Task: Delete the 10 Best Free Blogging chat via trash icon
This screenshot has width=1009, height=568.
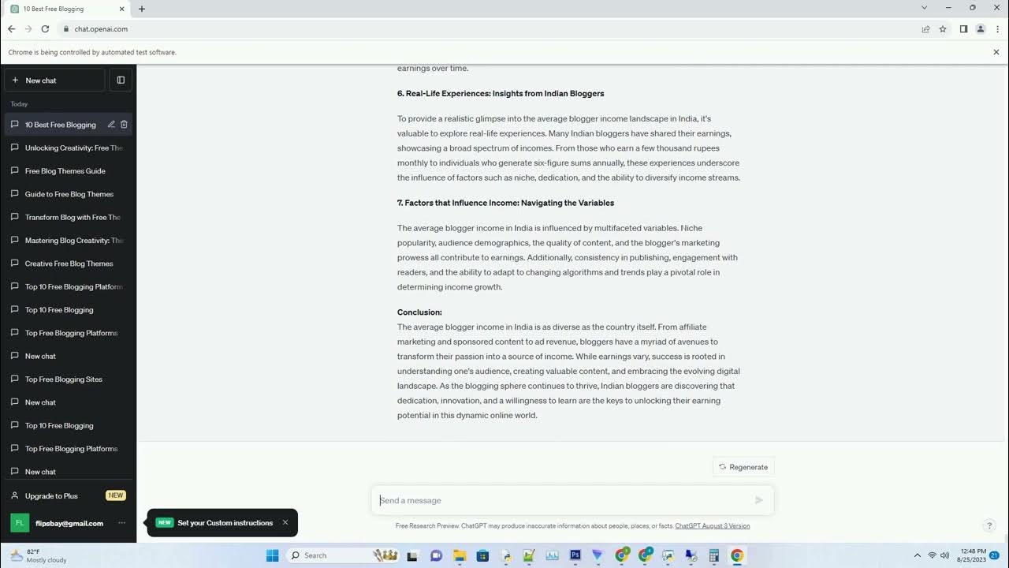Action: pyautogui.click(x=124, y=125)
